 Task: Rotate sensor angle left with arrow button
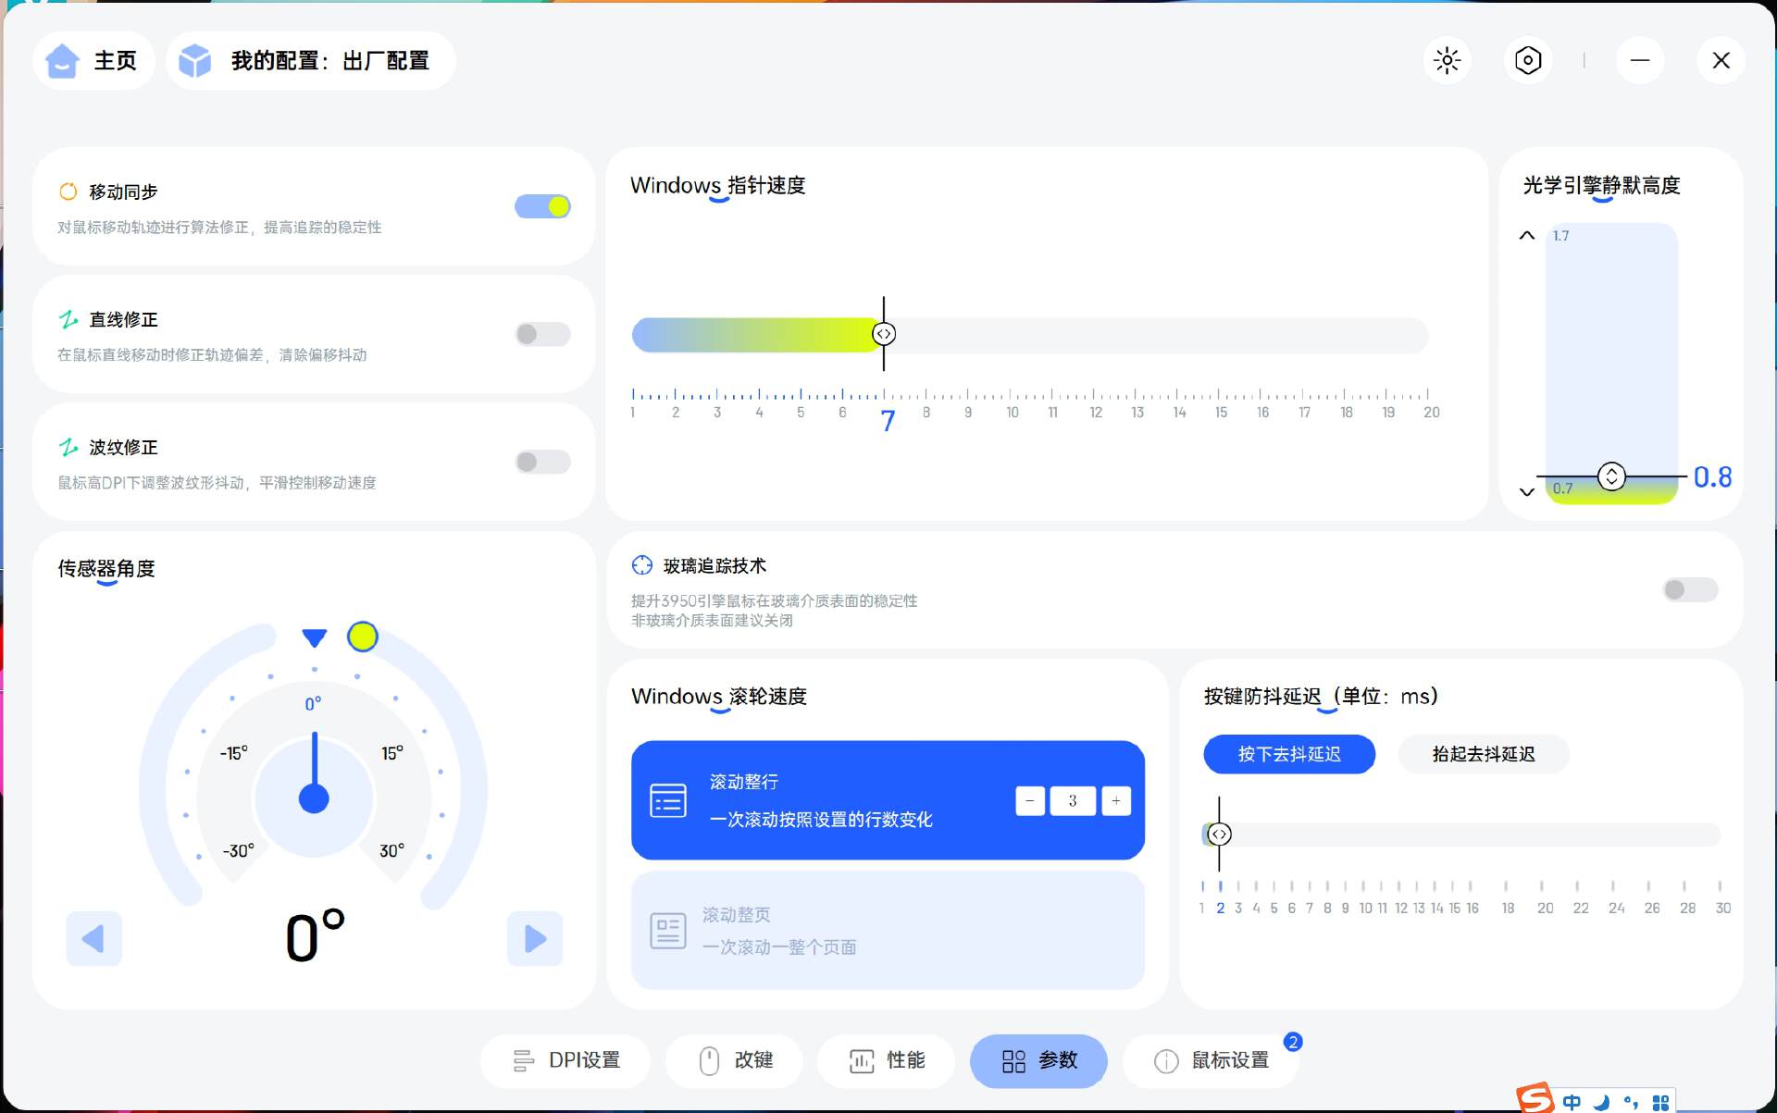[93, 939]
